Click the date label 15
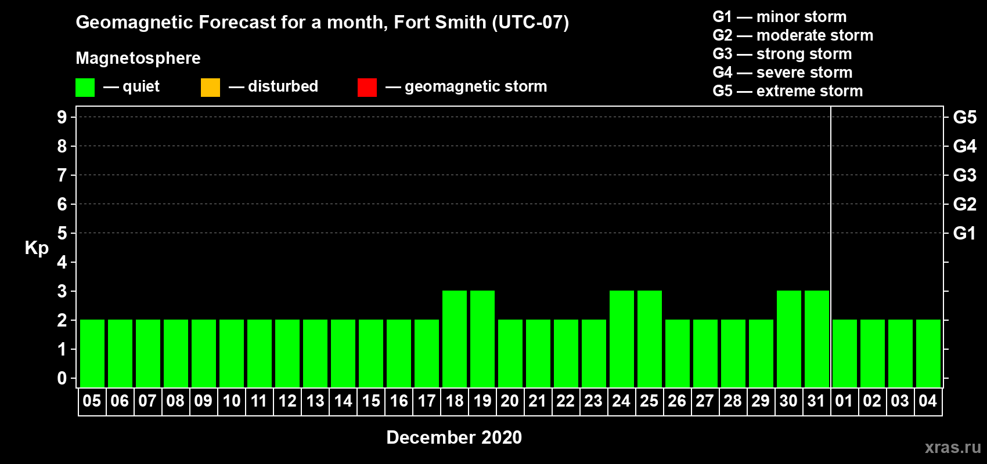The image size is (987, 464). [370, 401]
